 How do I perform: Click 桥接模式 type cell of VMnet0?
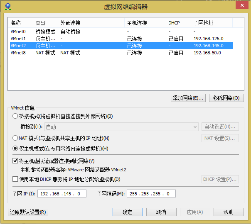[x=45, y=32]
